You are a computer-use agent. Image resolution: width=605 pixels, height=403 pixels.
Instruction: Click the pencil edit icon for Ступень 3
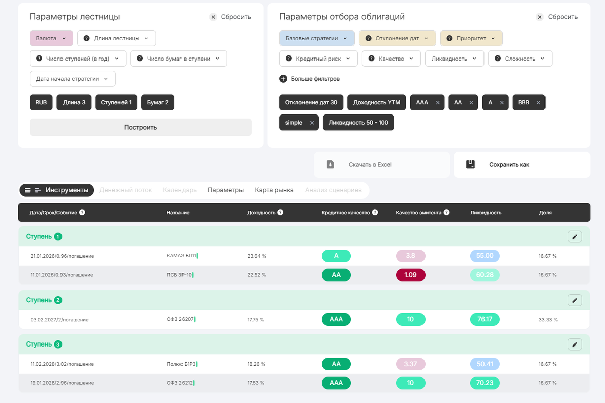pyautogui.click(x=575, y=344)
